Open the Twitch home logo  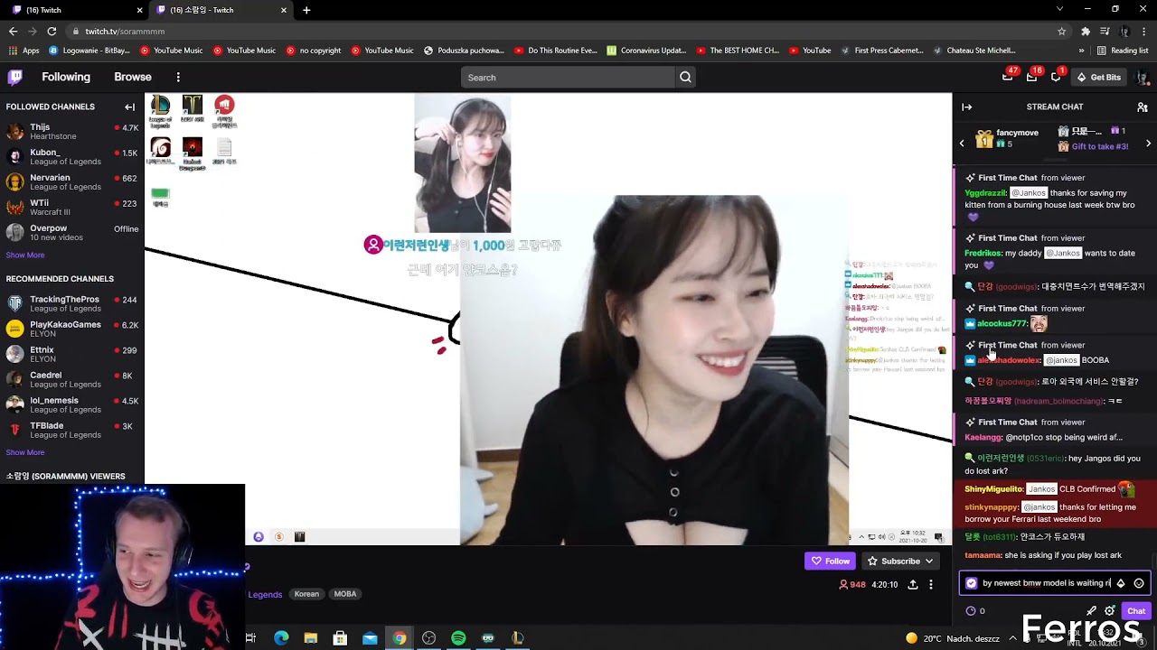coord(15,78)
